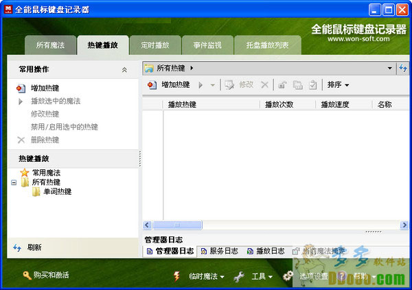Click 购买和激活 at the bottom
This screenshot has height=290, width=412.
click(51, 275)
